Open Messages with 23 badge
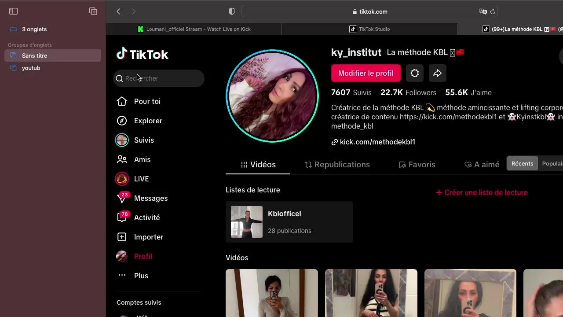 click(142, 198)
